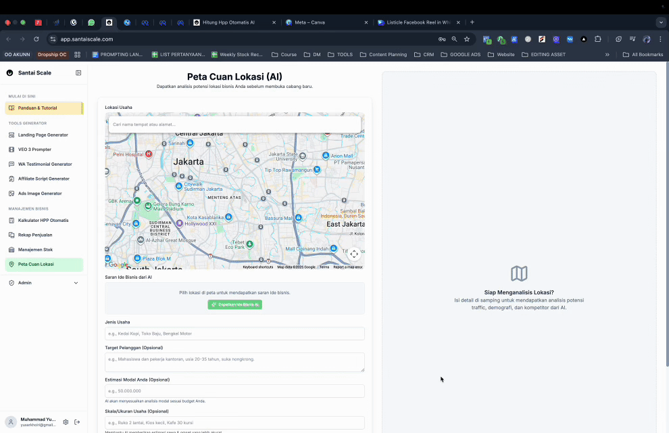
Task: Open the browser Extensions puzzle icon
Action: 598,39
